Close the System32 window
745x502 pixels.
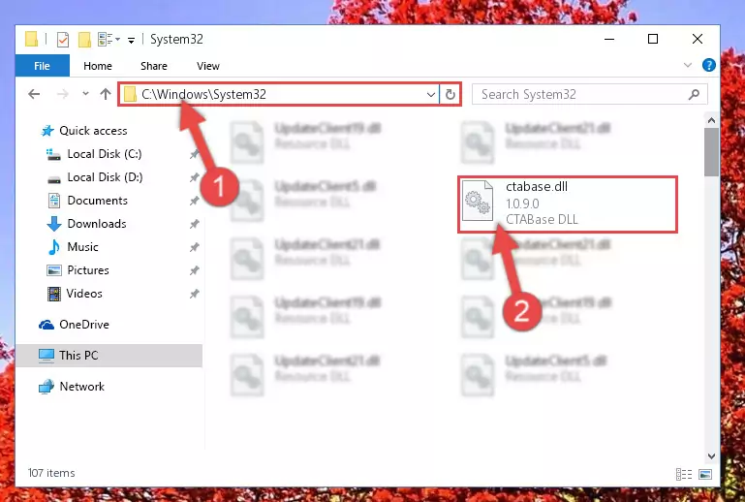pyautogui.click(x=697, y=39)
